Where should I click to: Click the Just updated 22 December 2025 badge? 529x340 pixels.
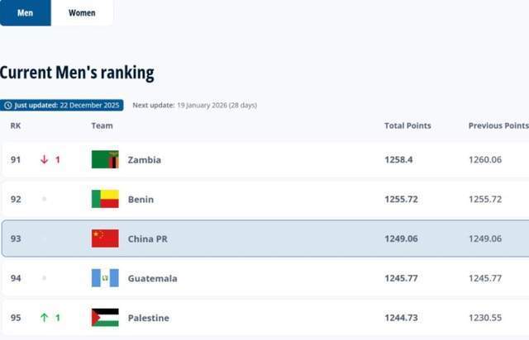62,106
